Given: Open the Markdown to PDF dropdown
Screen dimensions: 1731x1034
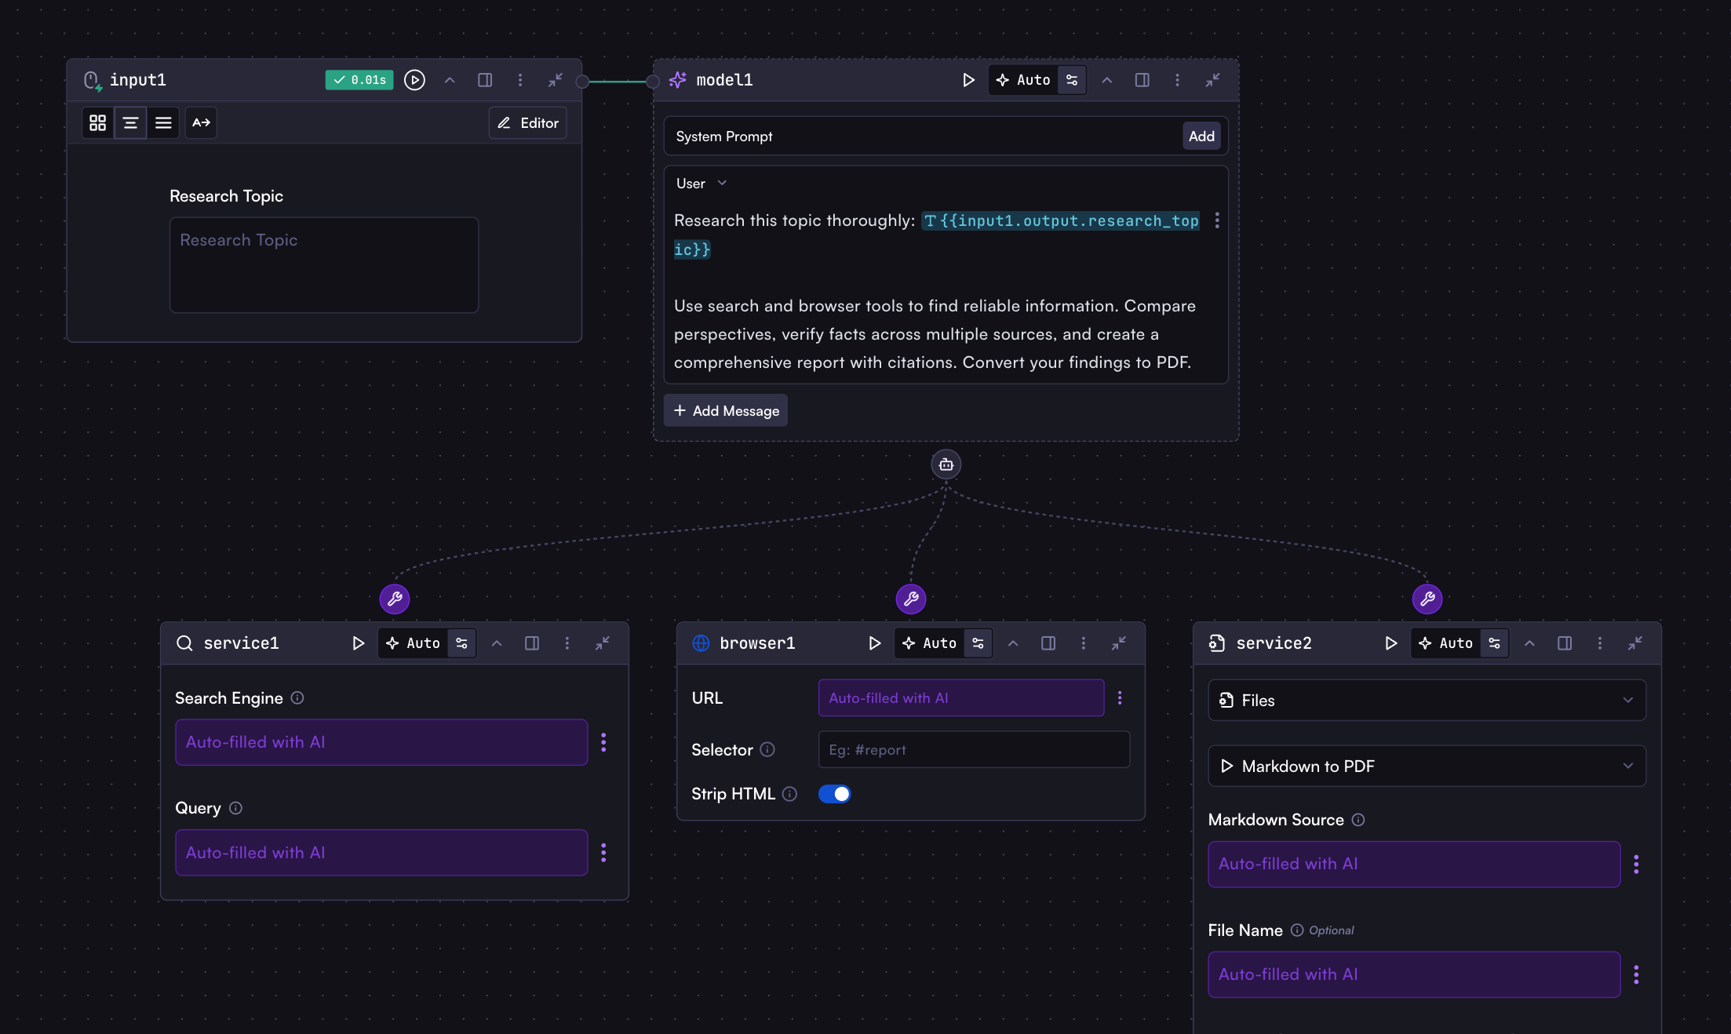Looking at the screenshot, I should pos(1426,766).
